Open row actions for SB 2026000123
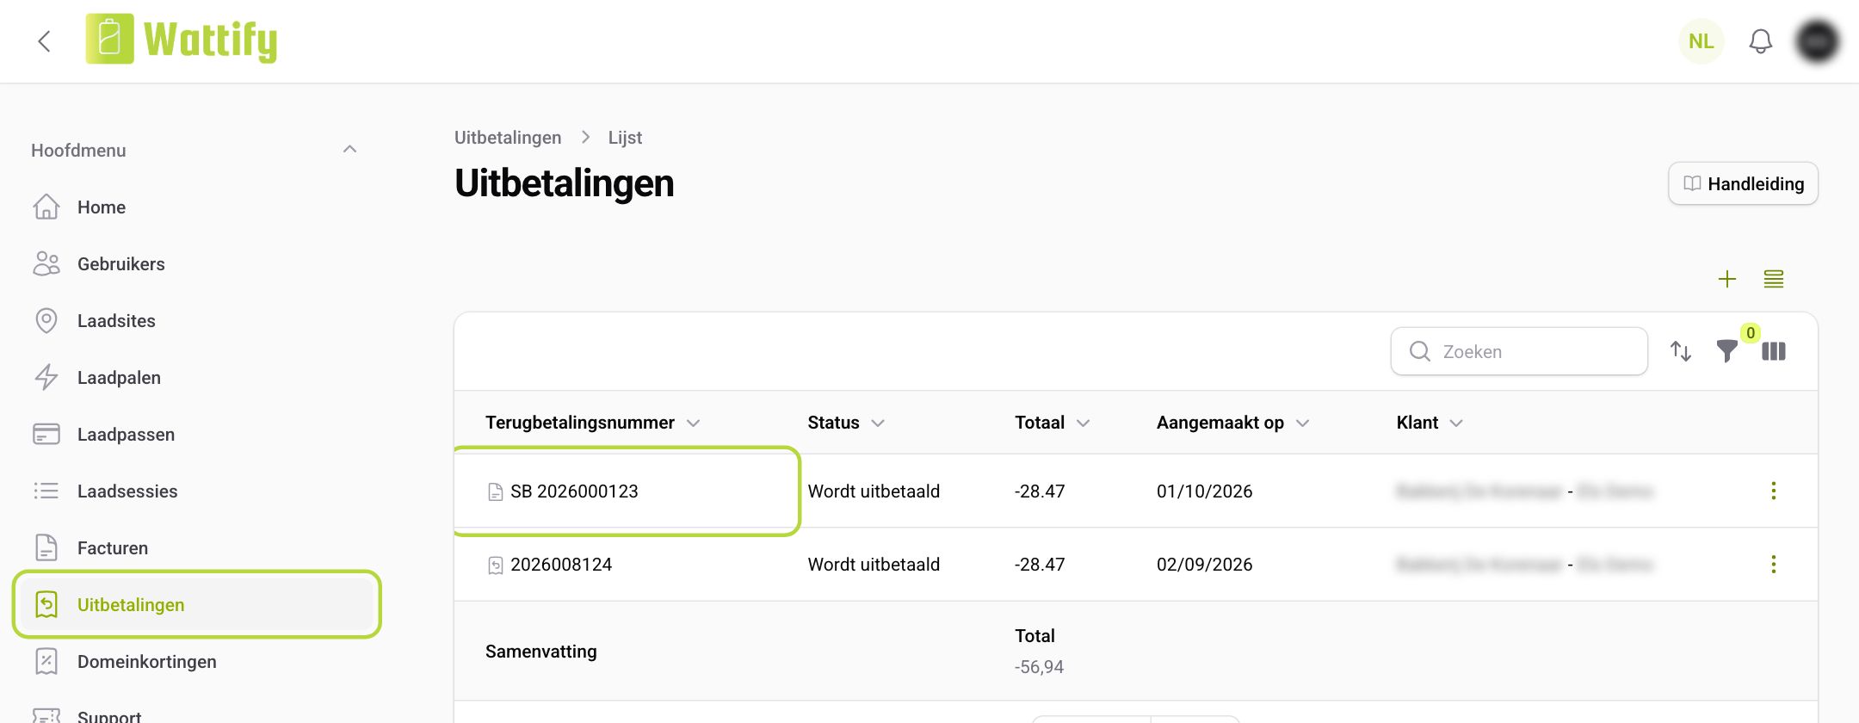The width and height of the screenshot is (1859, 723). pyautogui.click(x=1773, y=491)
